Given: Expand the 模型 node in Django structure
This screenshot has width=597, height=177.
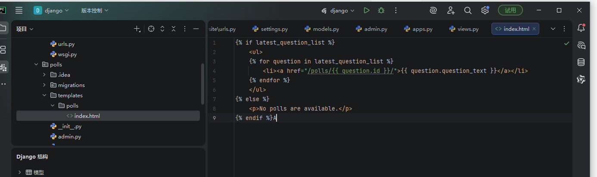Looking at the screenshot, I should point(20,172).
